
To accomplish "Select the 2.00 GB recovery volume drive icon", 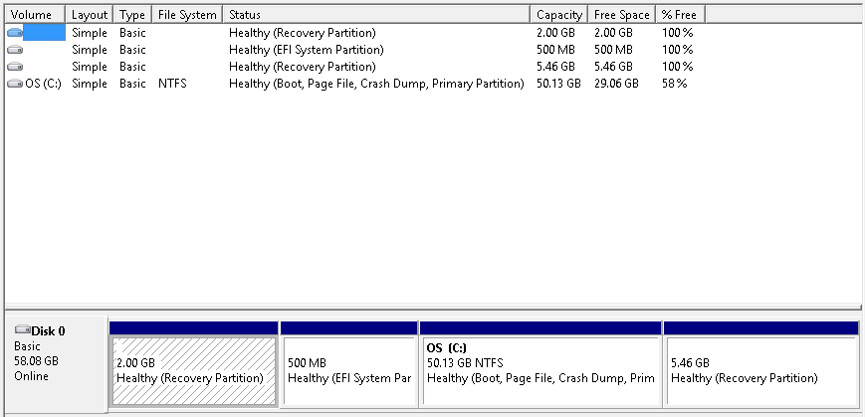I will click(x=15, y=33).
